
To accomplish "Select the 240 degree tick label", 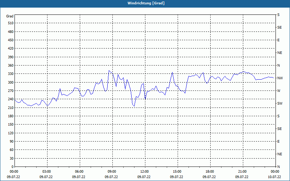I will (x=11, y=99).
